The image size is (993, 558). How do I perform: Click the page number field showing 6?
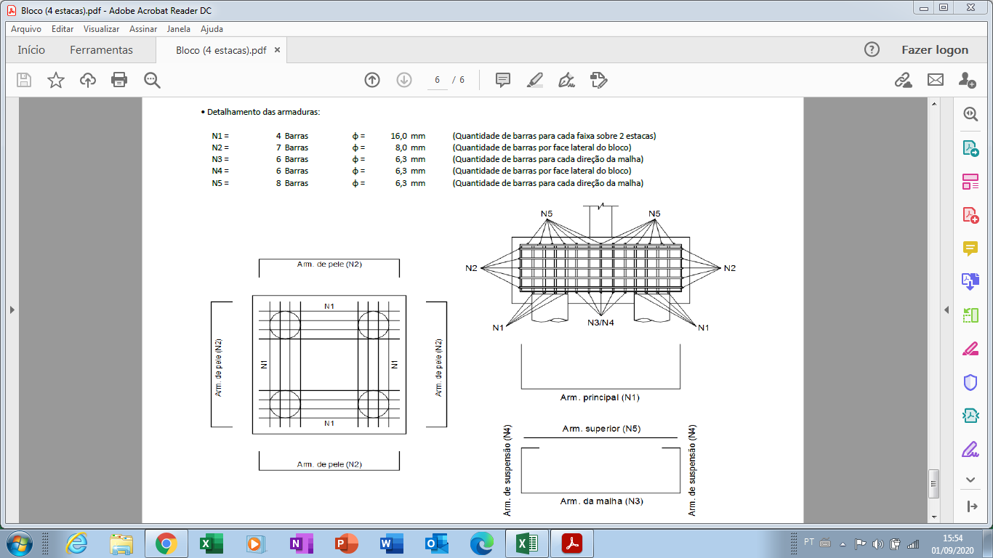pos(438,80)
